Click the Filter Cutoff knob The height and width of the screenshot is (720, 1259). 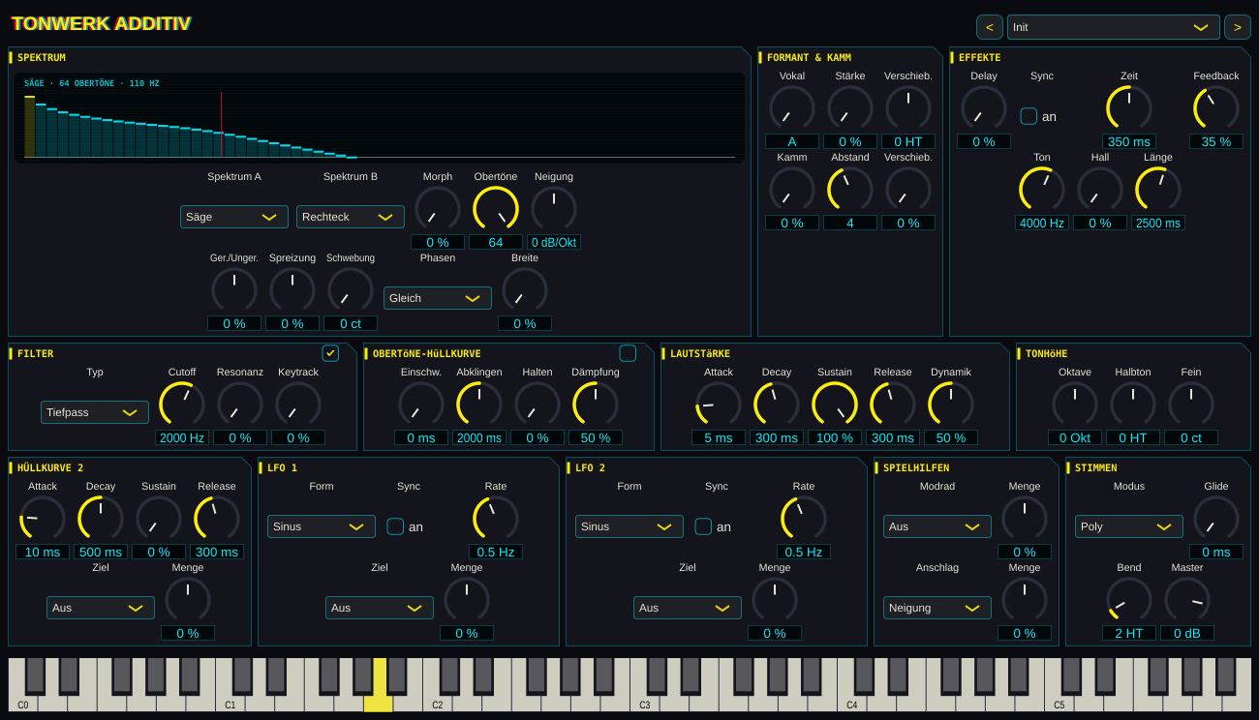(x=182, y=405)
